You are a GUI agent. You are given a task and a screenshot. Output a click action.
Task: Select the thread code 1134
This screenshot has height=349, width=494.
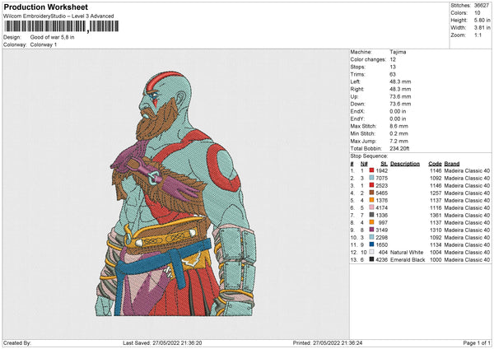[x=436, y=244]
